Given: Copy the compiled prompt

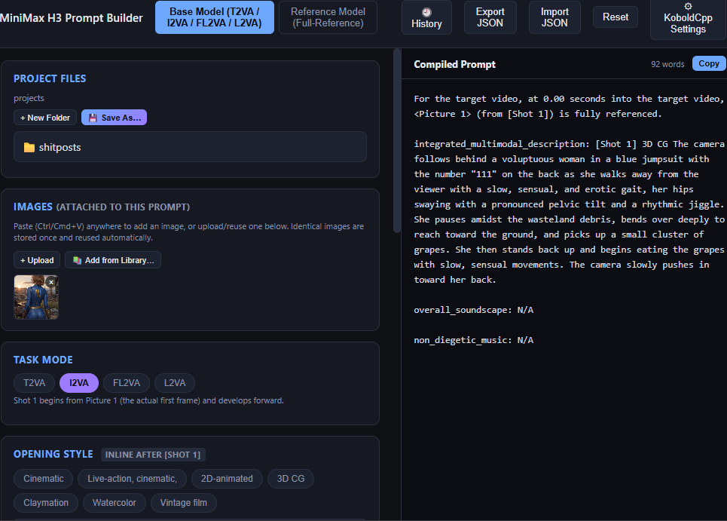Looking at the screenshot, I should 708,63.
